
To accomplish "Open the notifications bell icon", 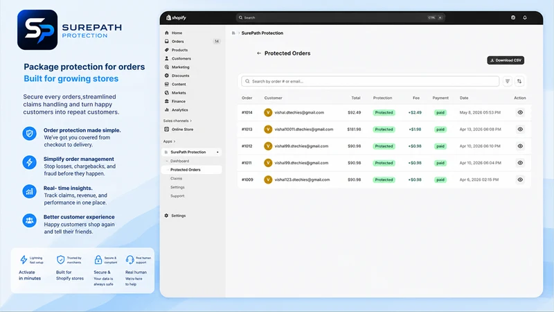I will pyautogui.click(x=525, y=18).
